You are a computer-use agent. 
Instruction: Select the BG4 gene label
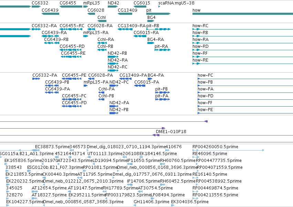coord(151,17)
